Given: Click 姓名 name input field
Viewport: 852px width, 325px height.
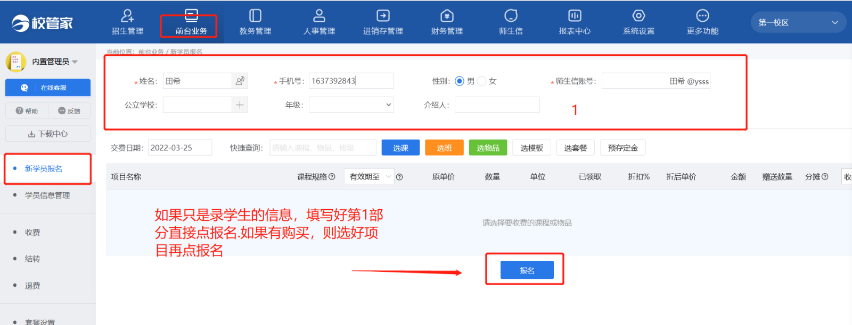Looking at the screenshot, I should (198, 81).
